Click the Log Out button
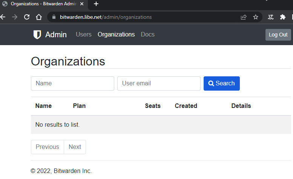 278,35
